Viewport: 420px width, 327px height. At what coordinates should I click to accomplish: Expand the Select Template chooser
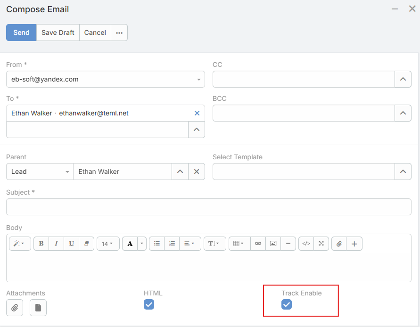[x=403, y=172]
